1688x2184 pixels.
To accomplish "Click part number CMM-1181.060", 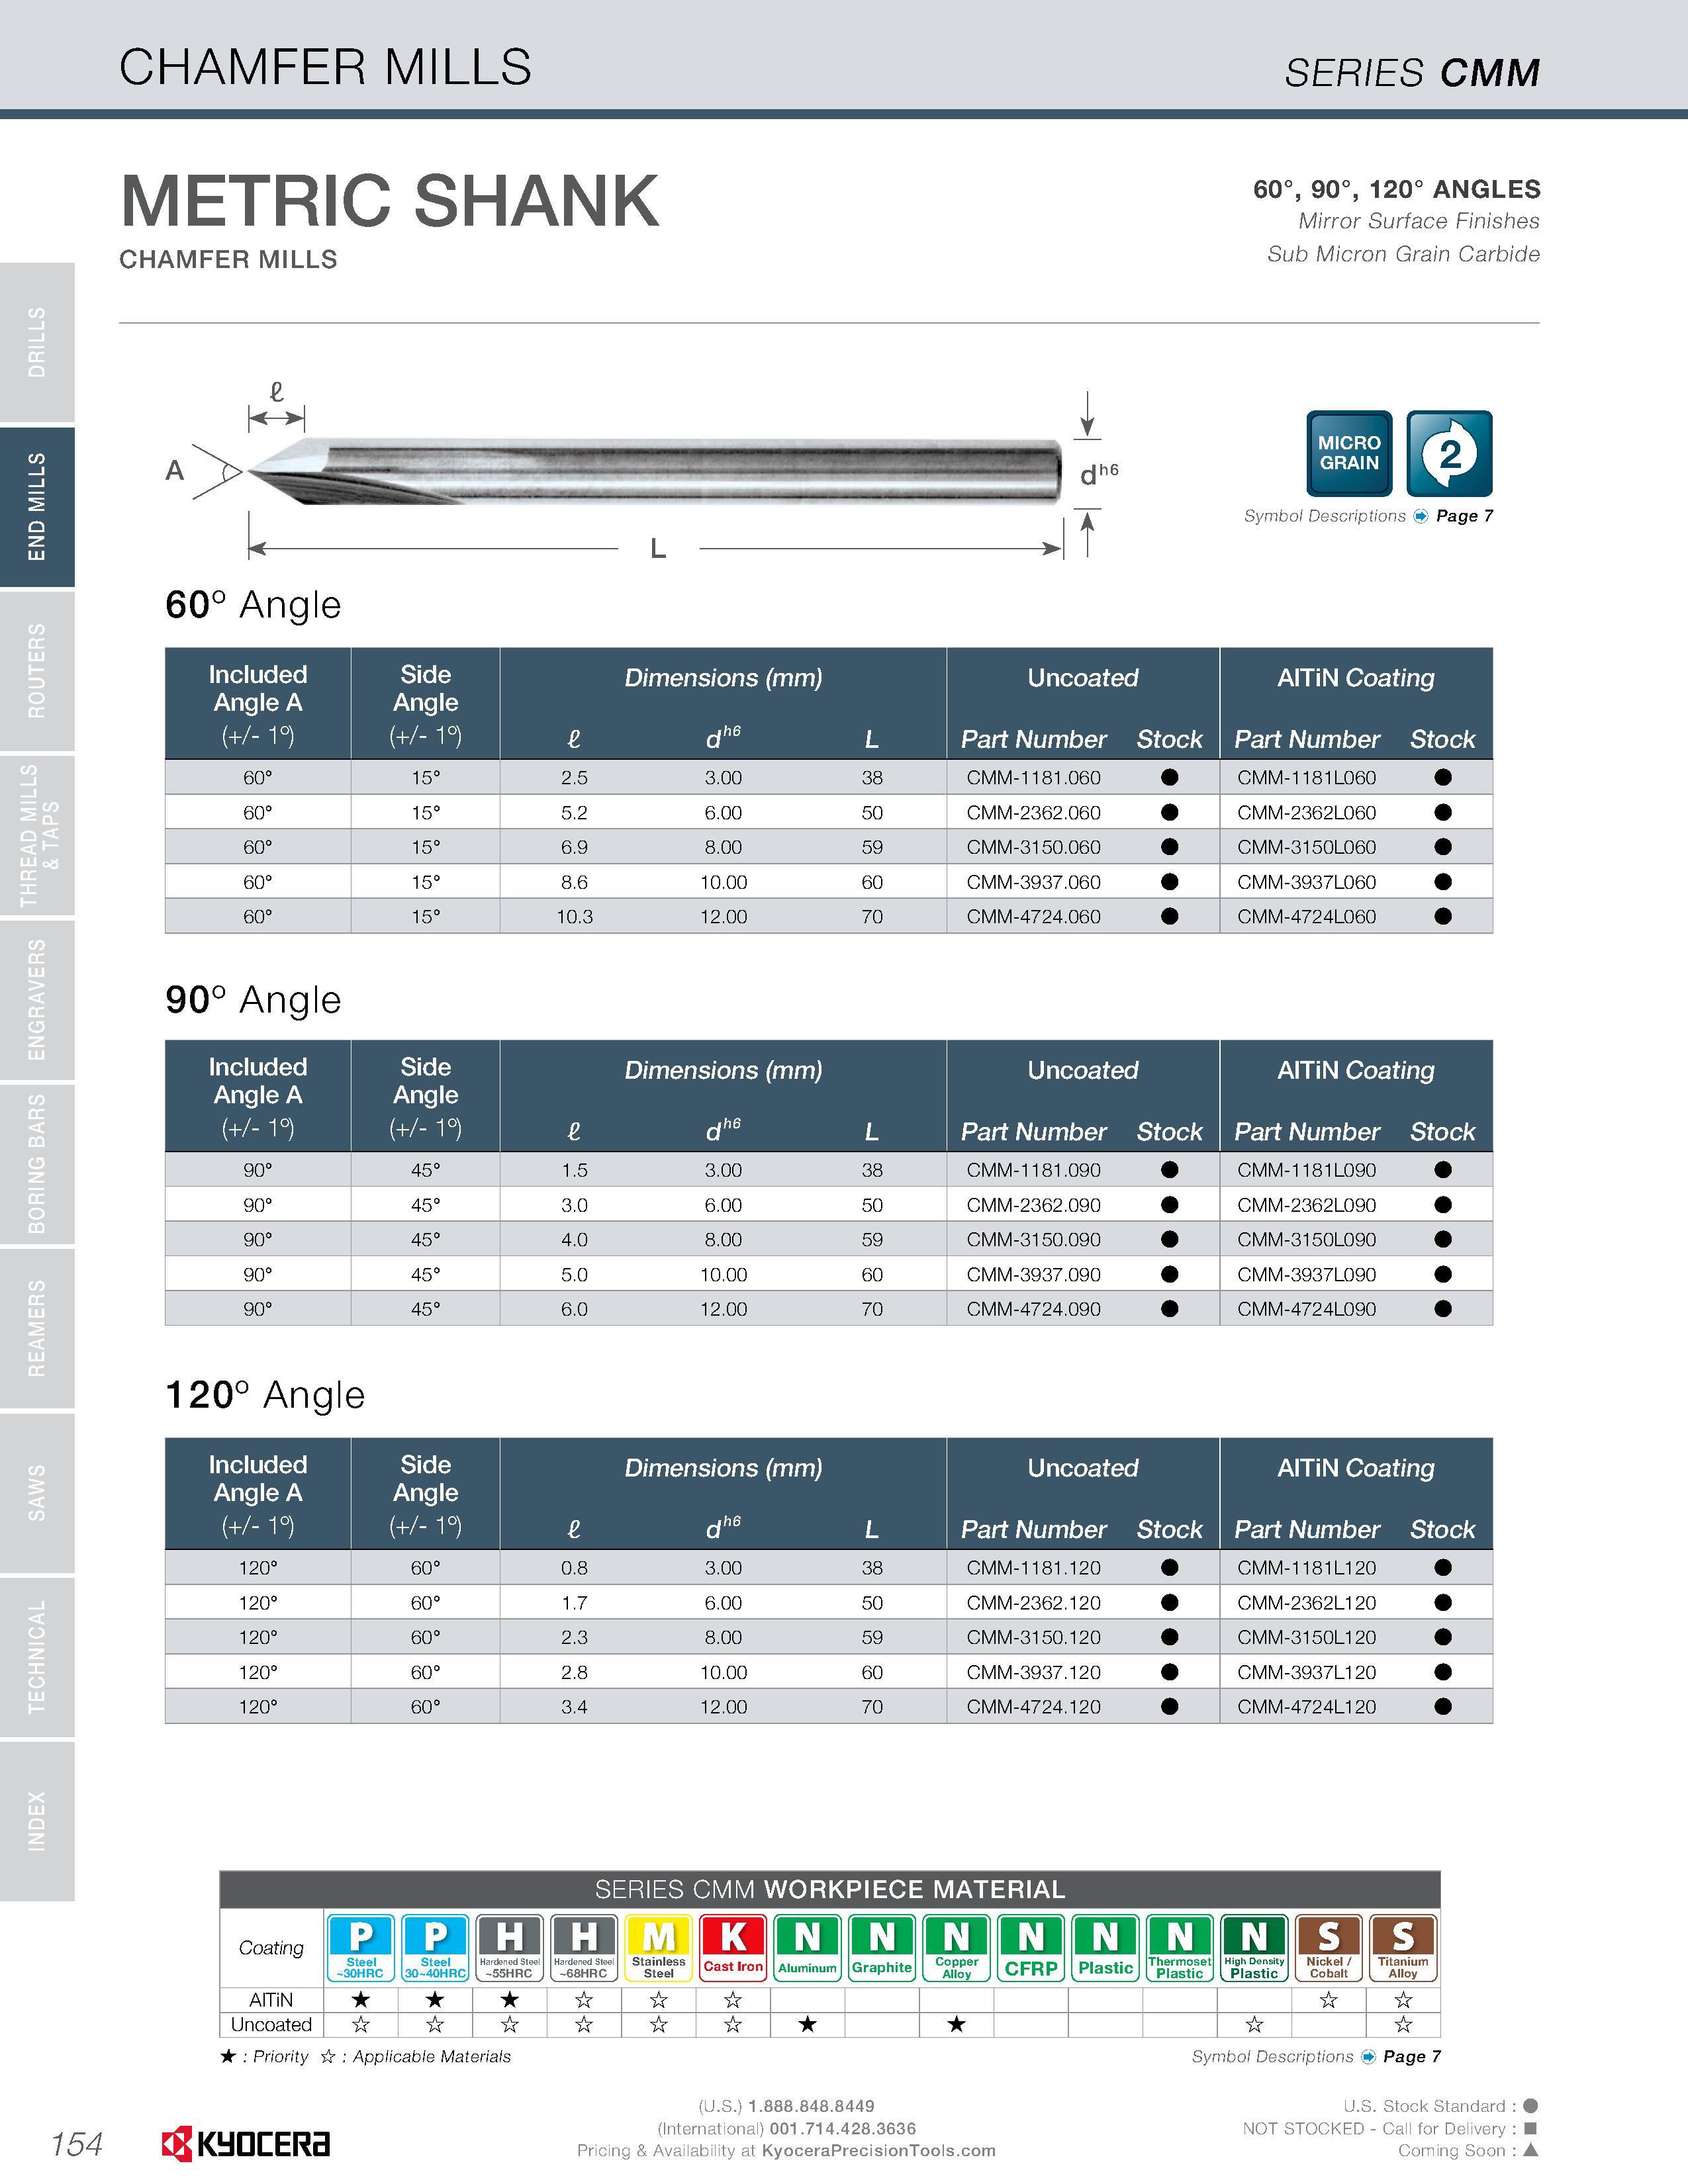I will [1033, 777].
